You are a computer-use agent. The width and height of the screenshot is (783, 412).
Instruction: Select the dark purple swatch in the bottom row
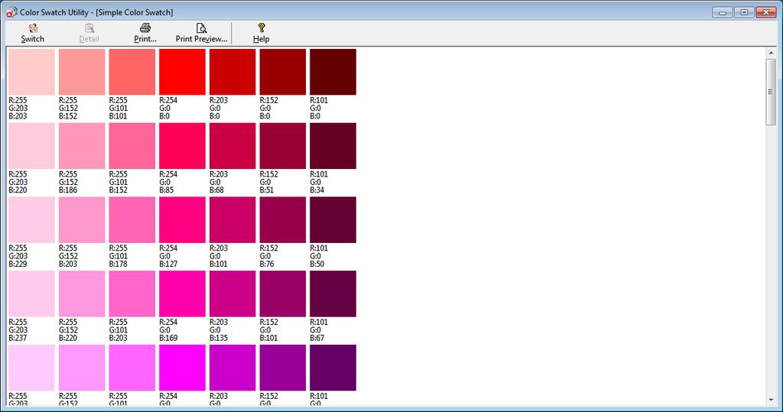[333, 368]
